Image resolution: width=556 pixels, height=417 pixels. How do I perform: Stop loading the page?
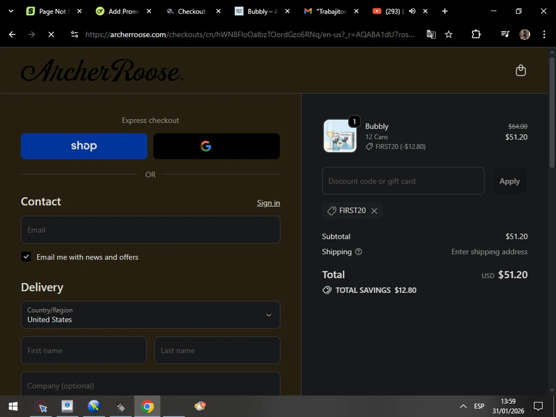pos(51,34)
